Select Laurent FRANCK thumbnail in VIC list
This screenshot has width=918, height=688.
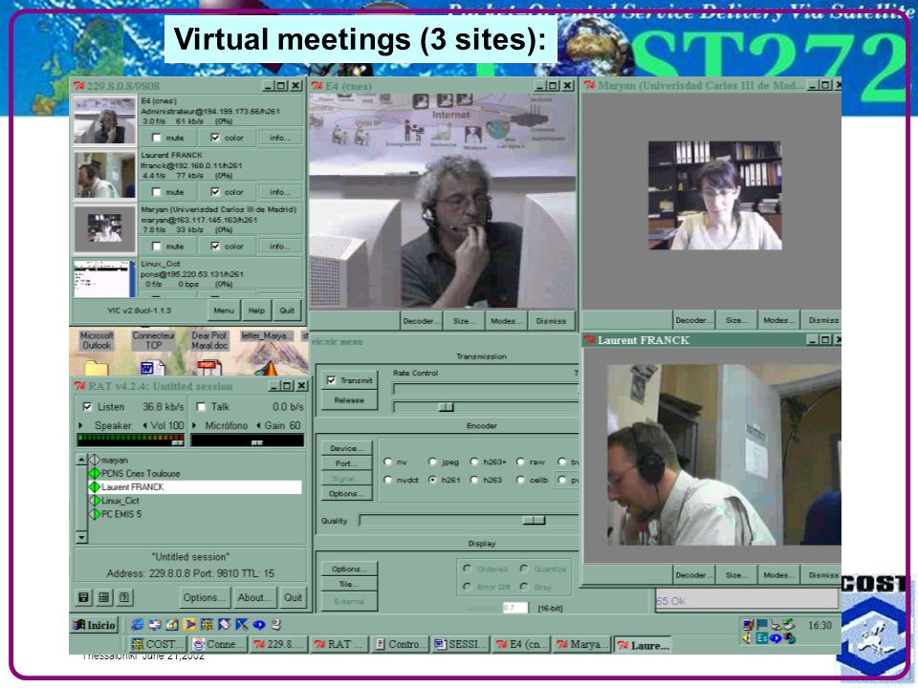tap(105, 174)
